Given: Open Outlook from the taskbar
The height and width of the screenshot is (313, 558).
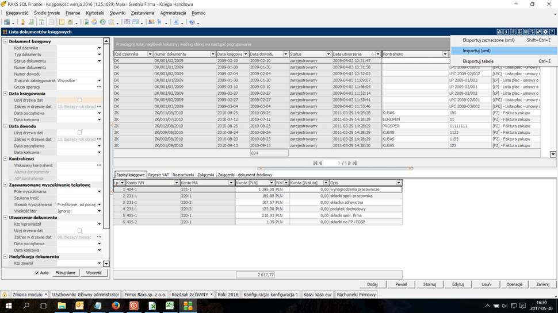Looking at the screenshot, I should pos(79,306).
